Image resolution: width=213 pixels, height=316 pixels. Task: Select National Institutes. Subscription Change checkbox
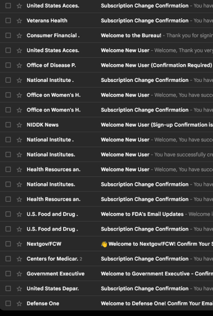(8, 184)
